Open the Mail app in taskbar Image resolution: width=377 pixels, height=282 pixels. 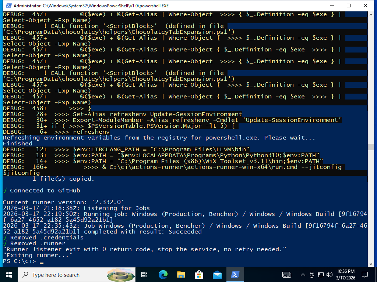pos(217,274)
